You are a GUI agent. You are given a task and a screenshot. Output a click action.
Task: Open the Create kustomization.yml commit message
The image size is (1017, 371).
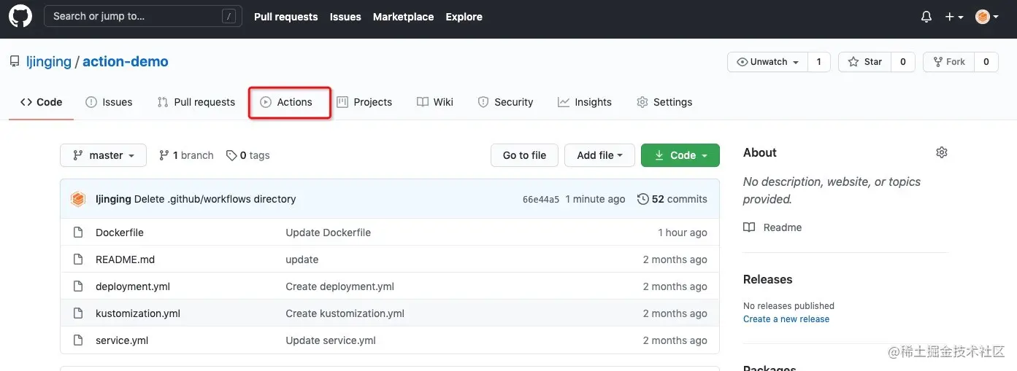point(345,313)
